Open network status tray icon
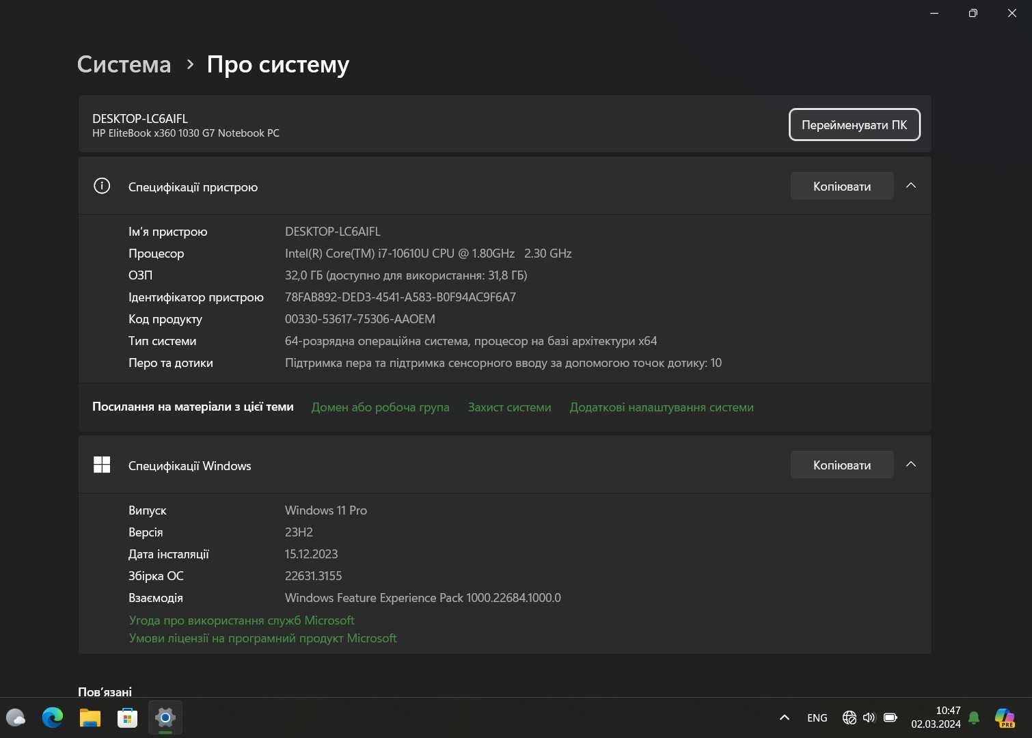Viewport: 1032px width, 738px height. click(850, 717)
